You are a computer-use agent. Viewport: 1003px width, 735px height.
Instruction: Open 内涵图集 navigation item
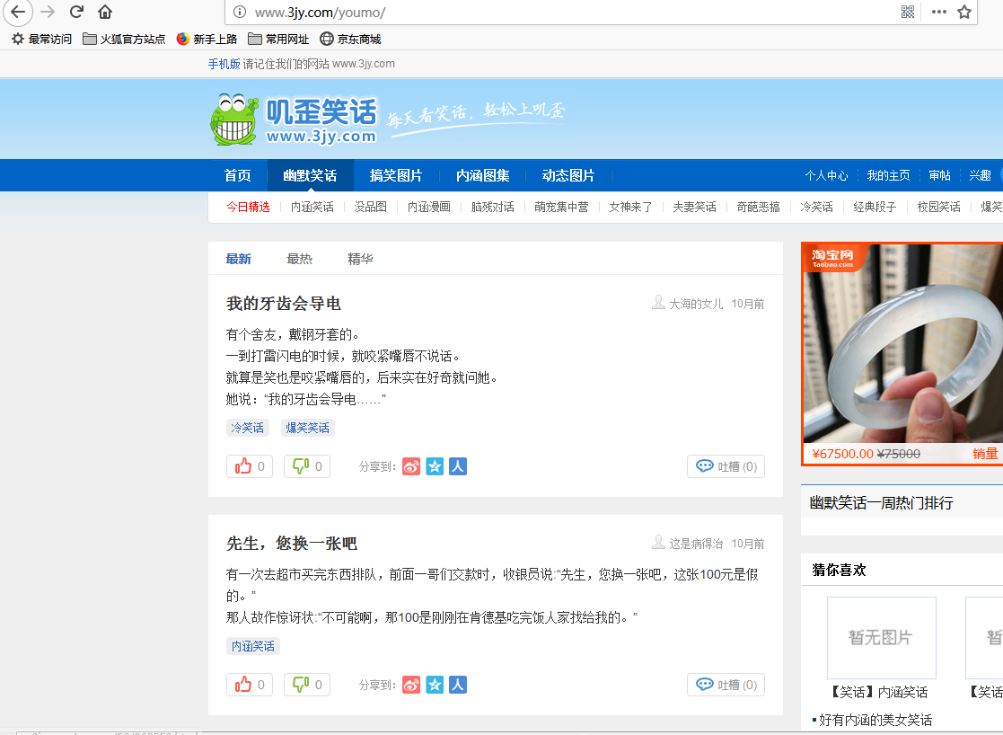(483, 175)
